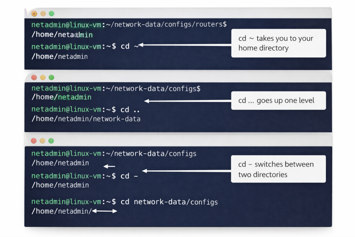Maximize the top terminal window

[x=52, y=14]
